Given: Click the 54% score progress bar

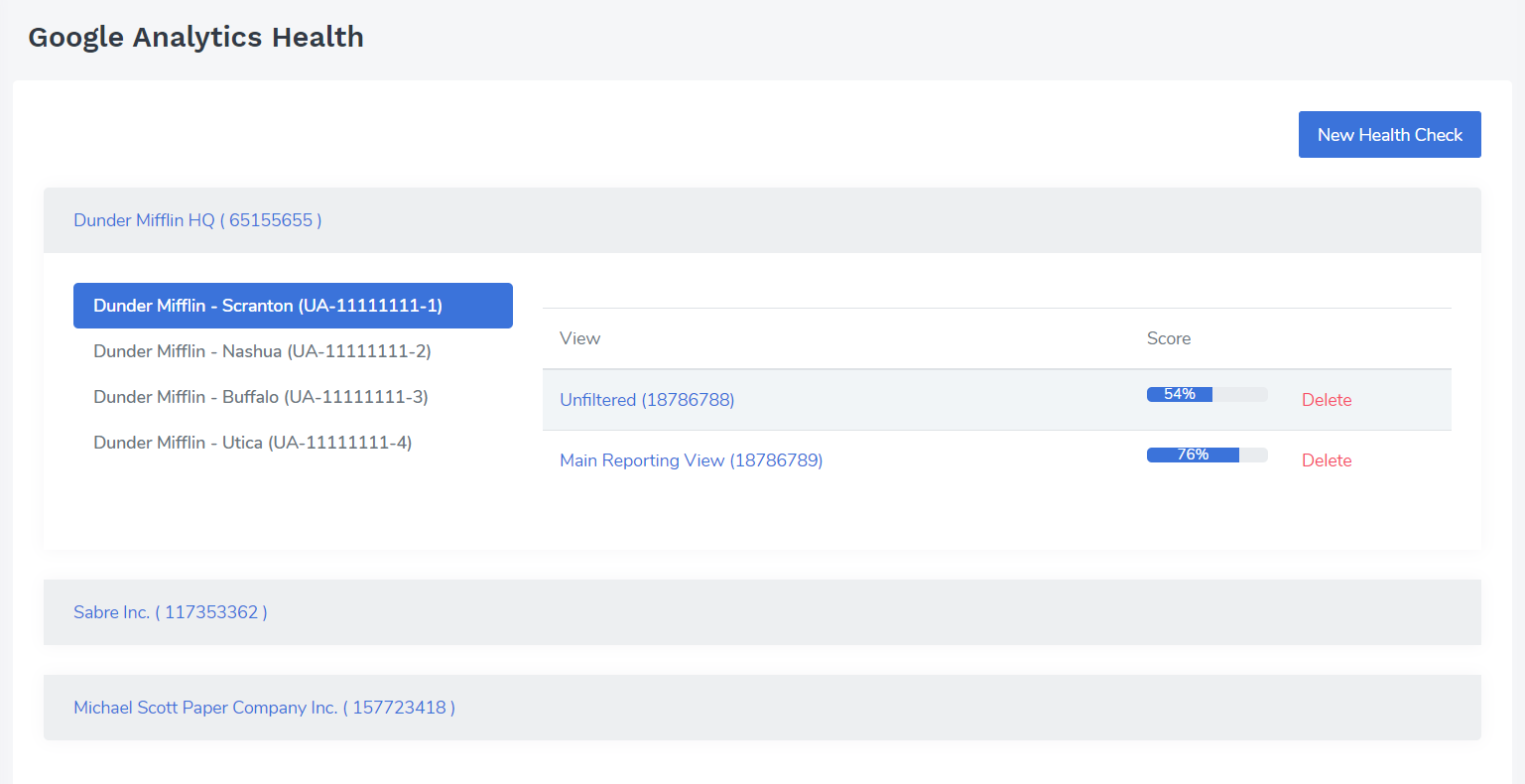Looking at the screenshot, I should 1207,394.
